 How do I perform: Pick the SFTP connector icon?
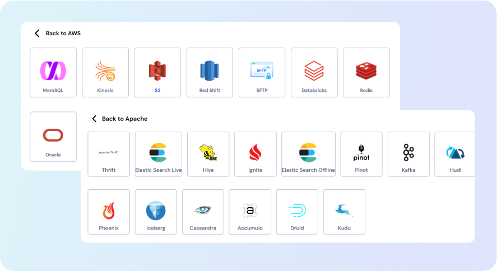coord(262,71)
